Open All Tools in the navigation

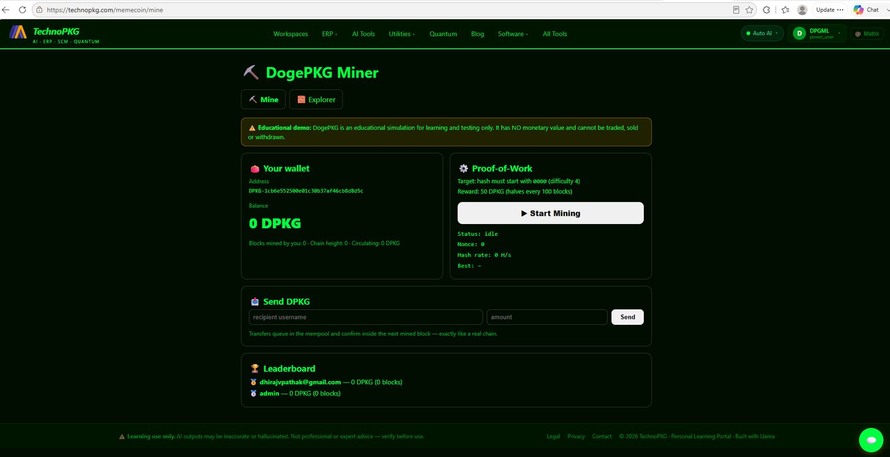click(x=555, y=34)
